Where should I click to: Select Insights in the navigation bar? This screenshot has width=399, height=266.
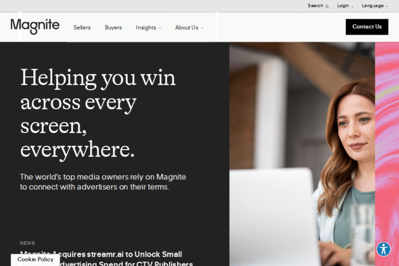(146, 28)
